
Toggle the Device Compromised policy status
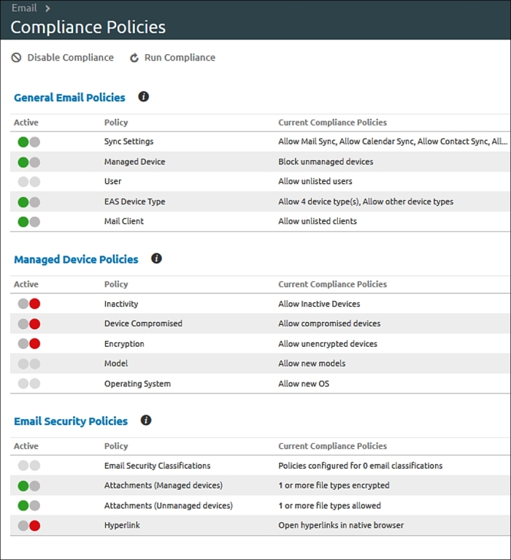point(29,324)
